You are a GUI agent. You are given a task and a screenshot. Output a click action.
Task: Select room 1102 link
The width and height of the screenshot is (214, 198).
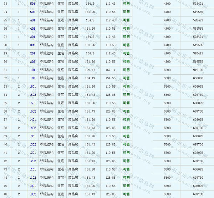[x=32, y=178]
